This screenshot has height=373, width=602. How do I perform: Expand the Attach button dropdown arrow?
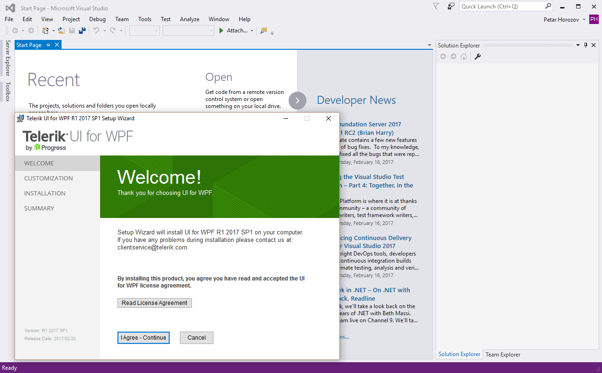[x=252, y=31]
